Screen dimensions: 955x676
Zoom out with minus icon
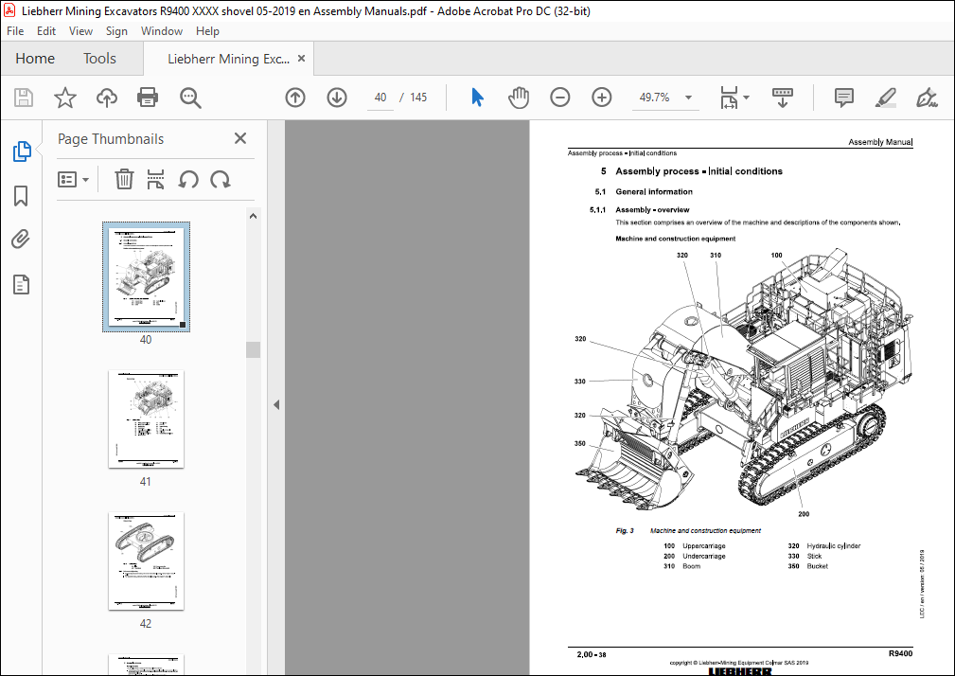pos(559,98)
